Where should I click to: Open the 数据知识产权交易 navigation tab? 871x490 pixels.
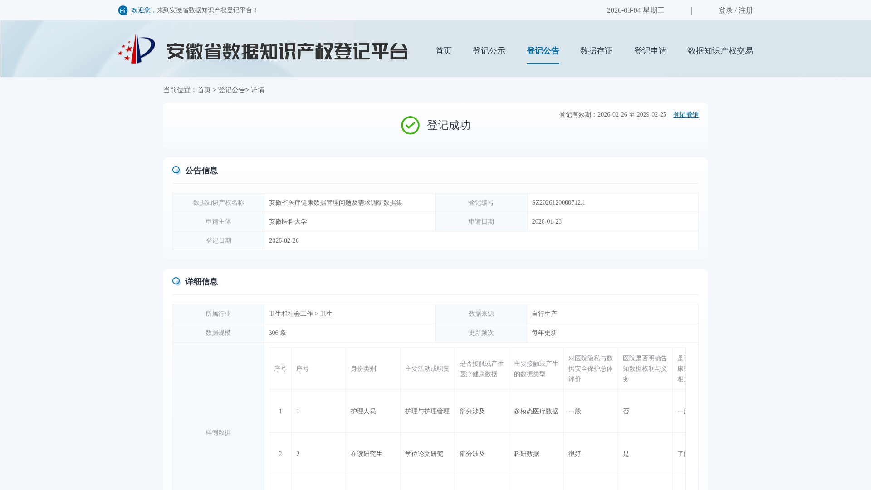pos(720,51)
